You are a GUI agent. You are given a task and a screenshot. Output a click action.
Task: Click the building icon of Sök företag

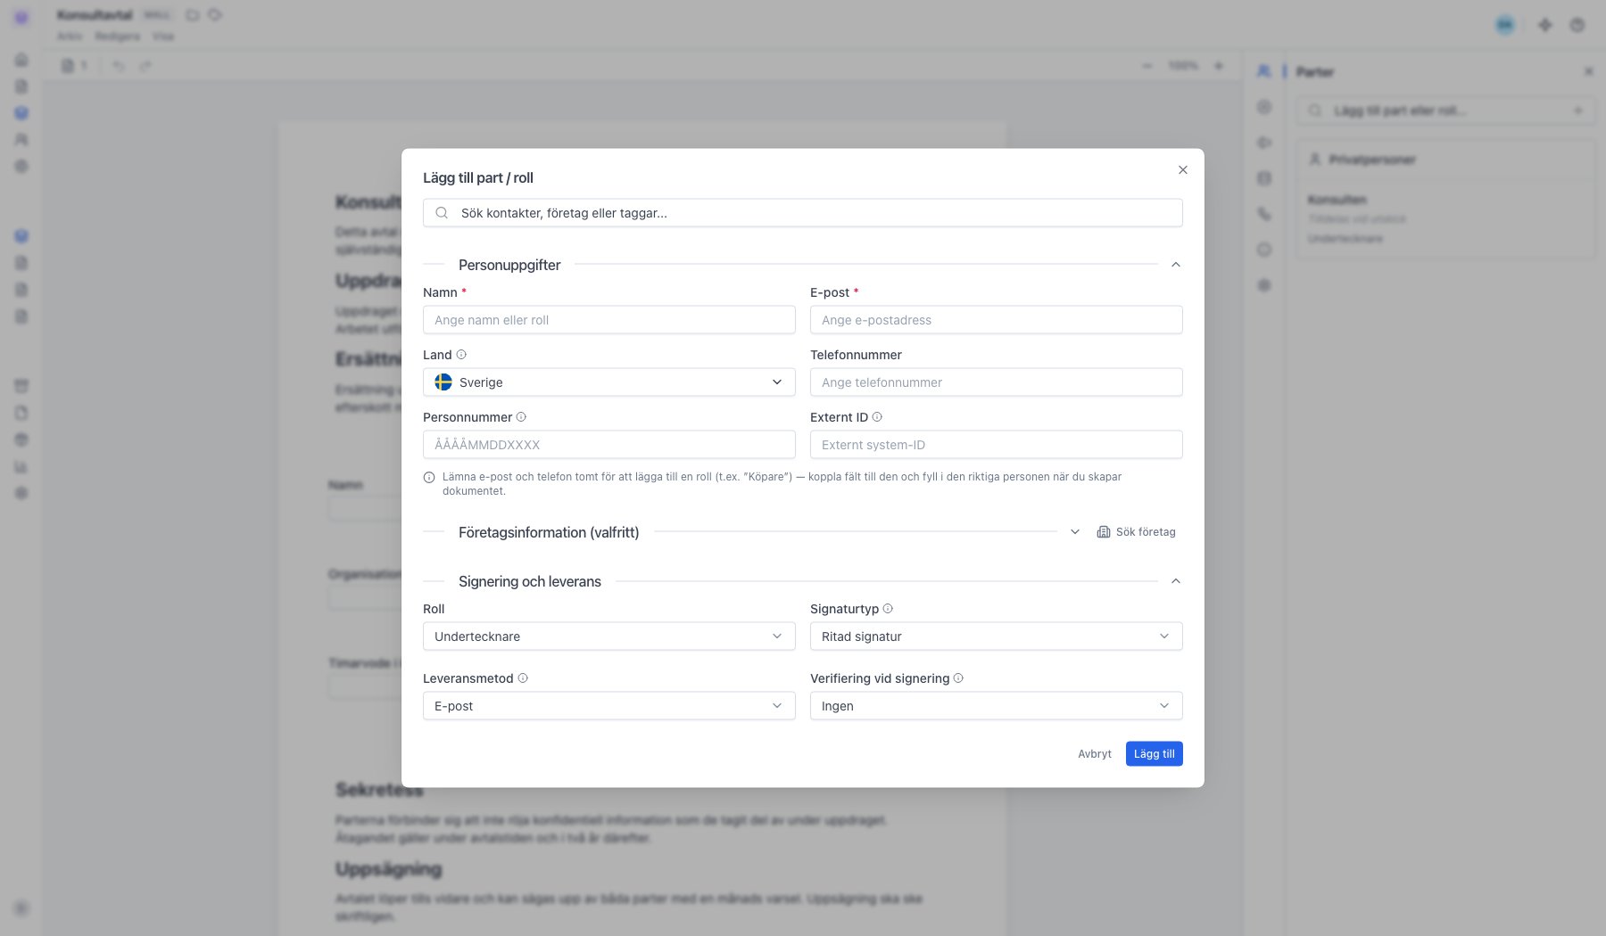point(1104,532)
